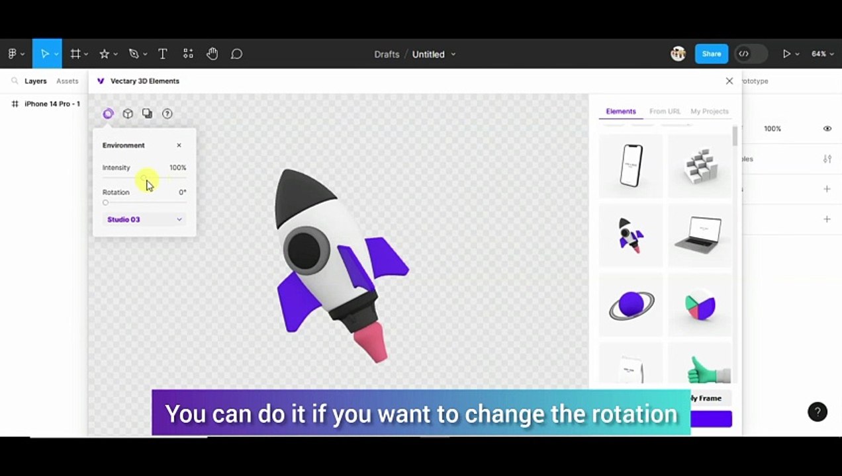Select the Star shape tool
842x476 pixels.
(104, 54)
